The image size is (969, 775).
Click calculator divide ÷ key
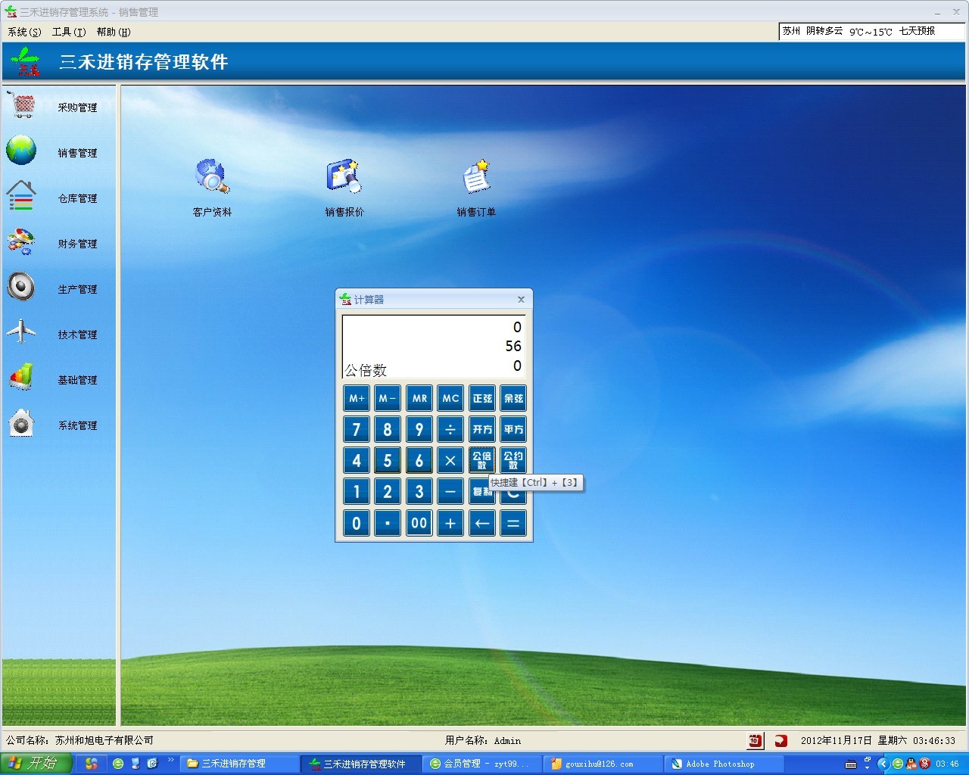[450, 429]
